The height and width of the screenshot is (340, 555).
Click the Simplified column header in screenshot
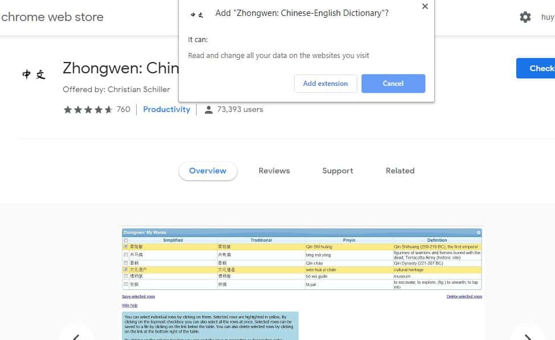coord(173,240)
